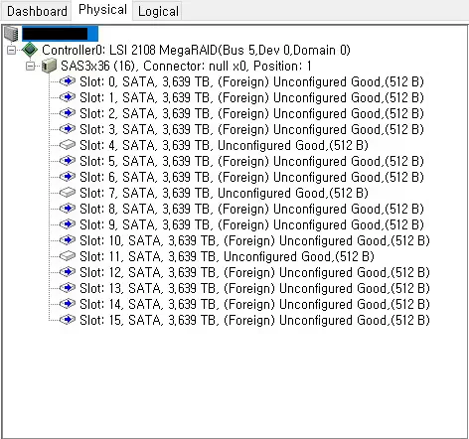This screenshot has height=439, width=469.
Task: Select Slot: 11 Unconfigured Good row text
Action: coord(227,256)
